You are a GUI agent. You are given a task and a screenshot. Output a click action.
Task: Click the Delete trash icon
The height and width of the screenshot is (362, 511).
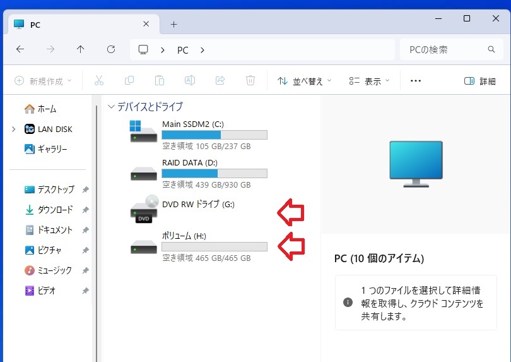(x=250, y=80)
